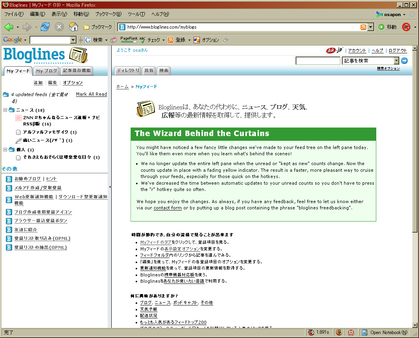Click the 追加 link
This screenshot has width=419, height=338.
(38, 83)
